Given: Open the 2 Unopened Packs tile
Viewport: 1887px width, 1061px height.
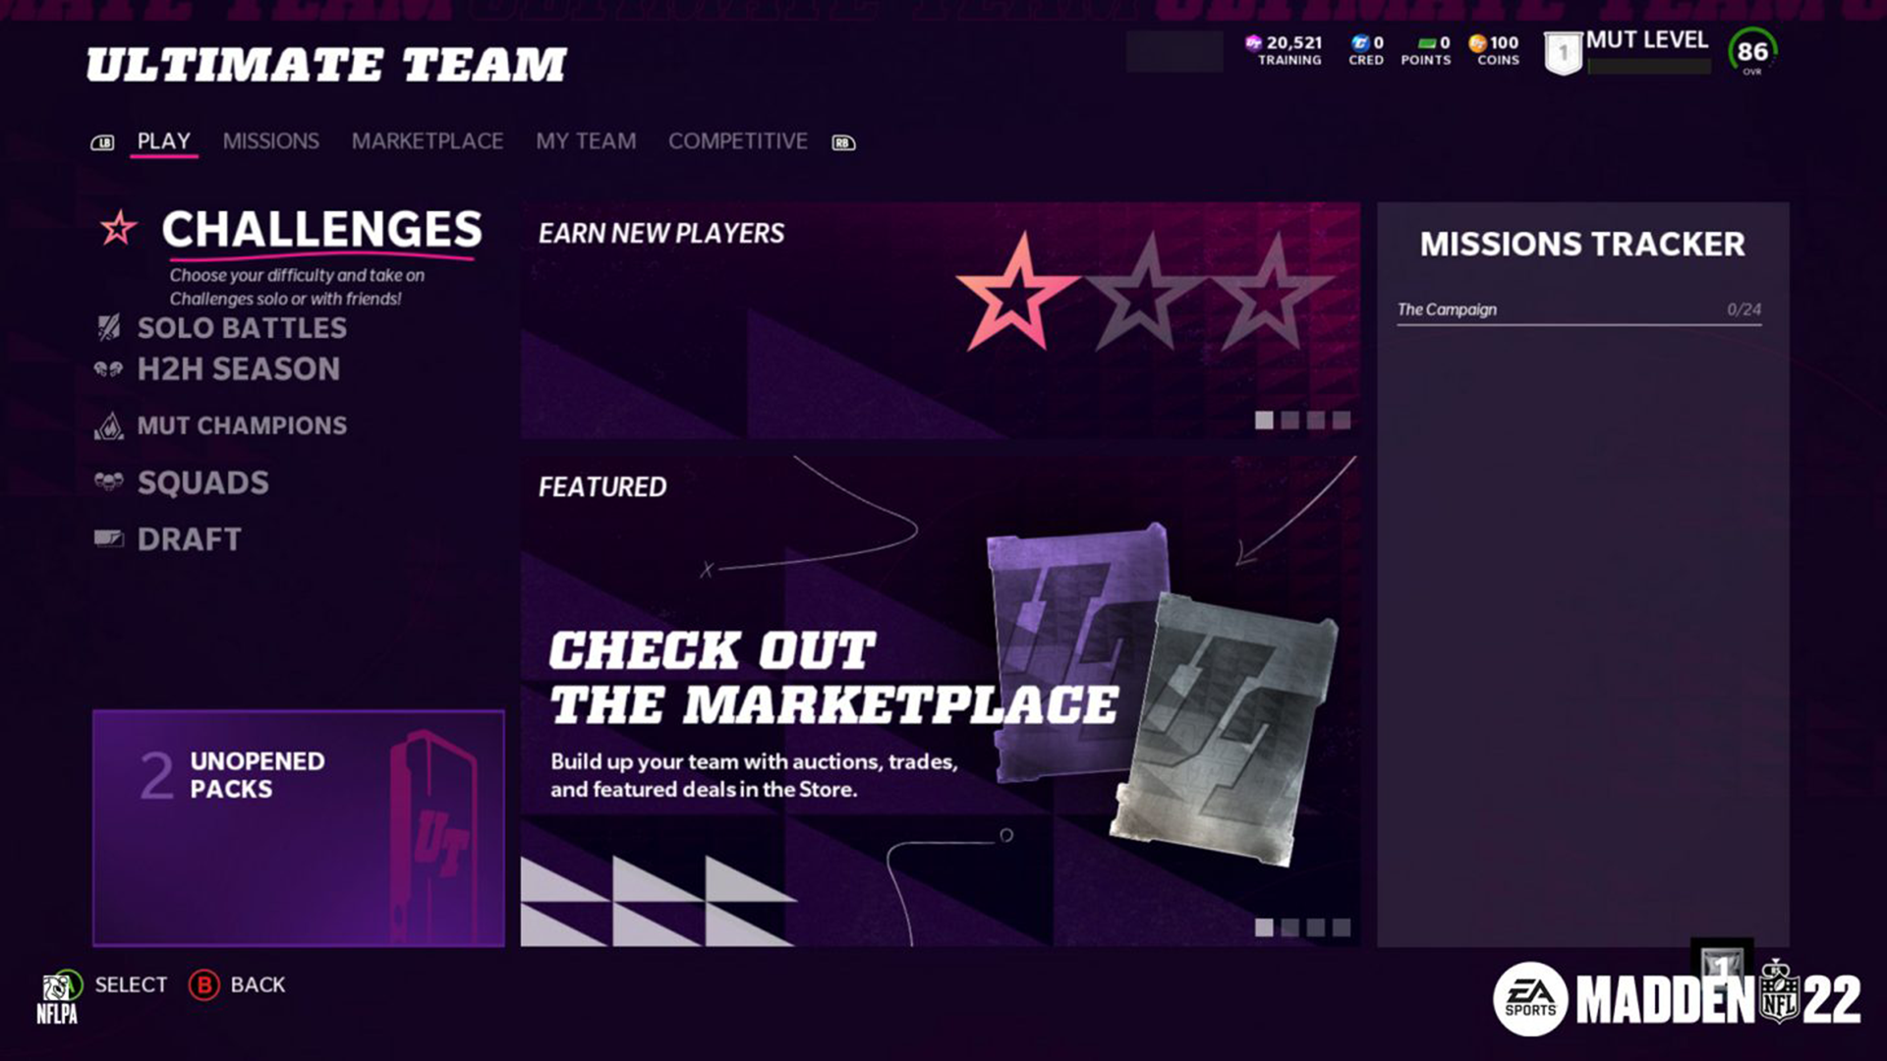Looking at the screenshot, I should coord(299,828).
